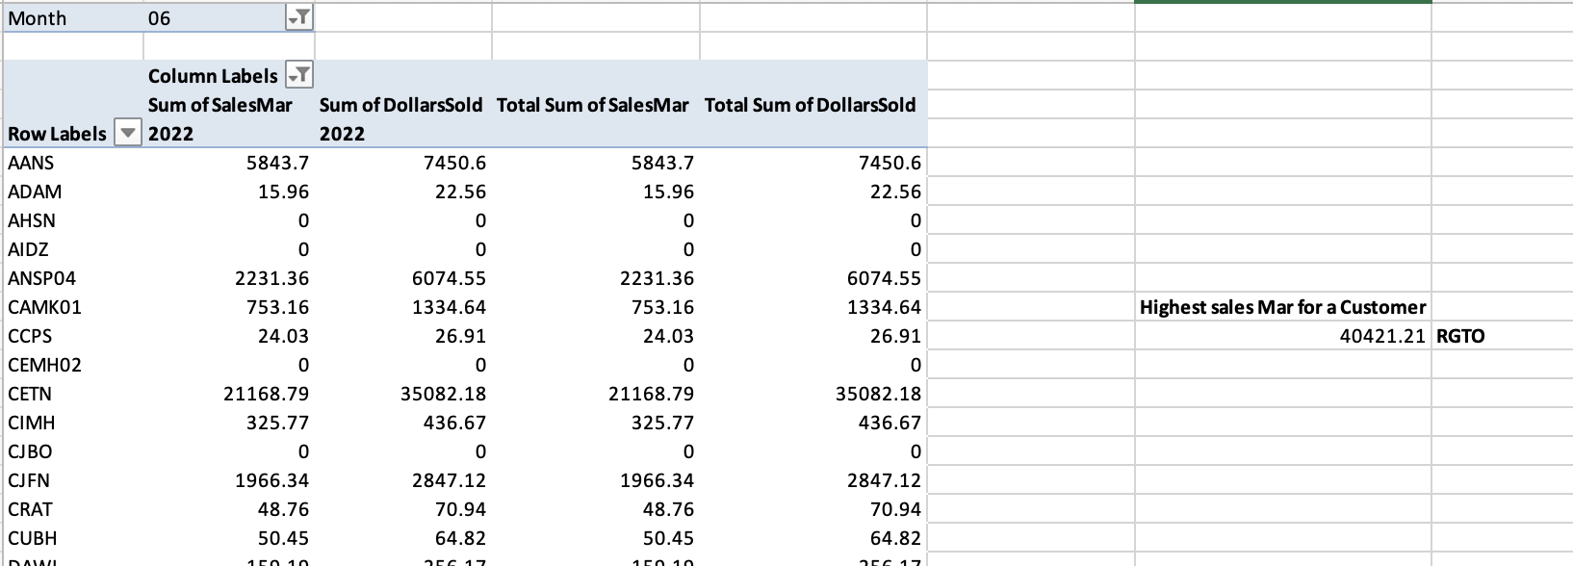Click the Highest sales Mar for a Customer cell

1282,307
